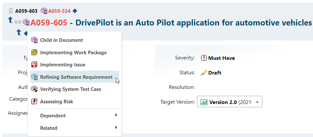This screenshot has height=137, width=313.
Task: Click the Work Package icon
Action: [34, 52]
